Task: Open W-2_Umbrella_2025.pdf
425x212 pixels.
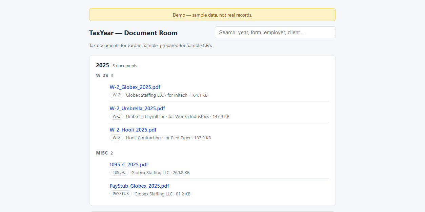Action: pos(137,109)
